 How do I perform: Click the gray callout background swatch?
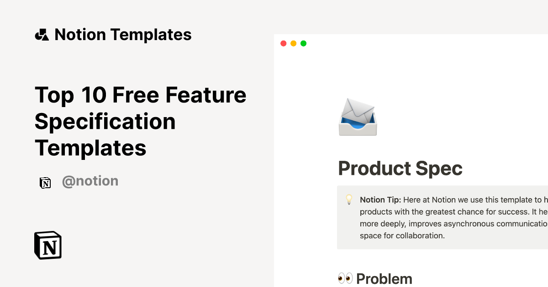point(502,246)
